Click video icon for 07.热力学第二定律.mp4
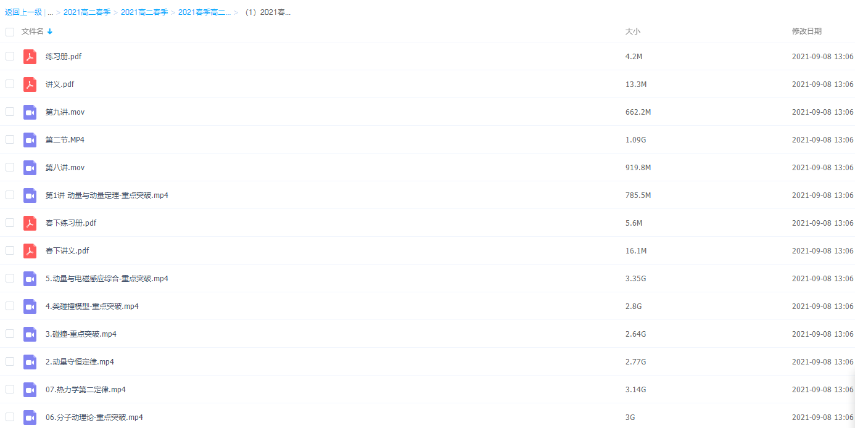The height and width of the screenshot is (428, 855). (x=30, y=390)
